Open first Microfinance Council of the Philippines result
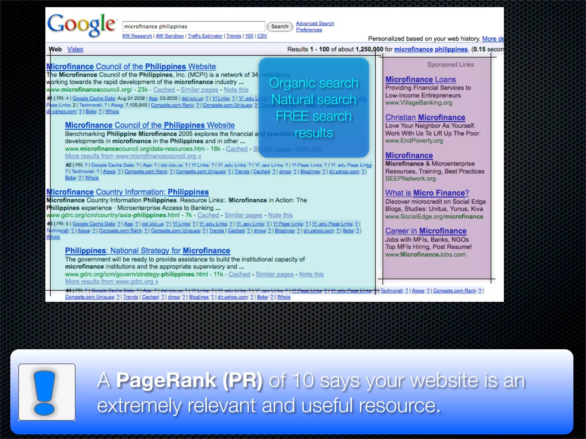Image resolution: width=586 pixels, height=439 pixels. (x=131, y=66)
